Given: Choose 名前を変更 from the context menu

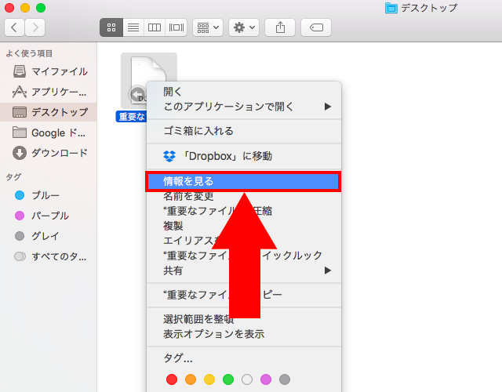Looking at the screenshot, I should pos(188,196).
